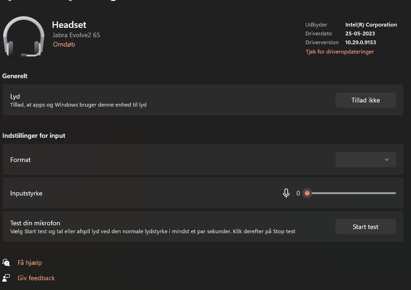Image resolution: width=411 pixels, height=290 pixels.
Task: Open the Format dropdown
Action: click(x=366, y=160)
